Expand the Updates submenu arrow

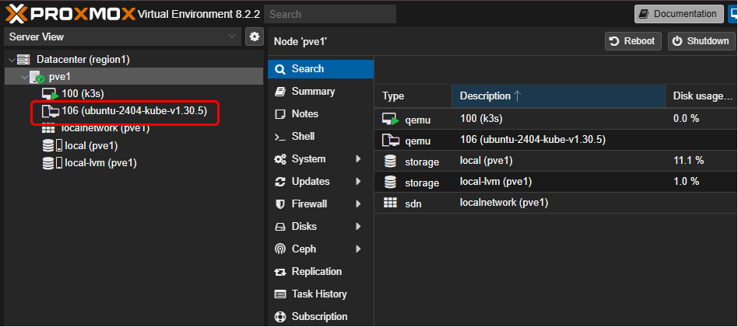358,182
